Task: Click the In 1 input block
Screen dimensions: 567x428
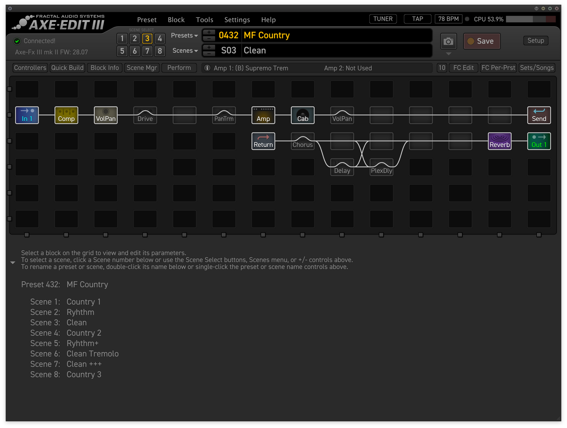Action: (x=27, y=115)
